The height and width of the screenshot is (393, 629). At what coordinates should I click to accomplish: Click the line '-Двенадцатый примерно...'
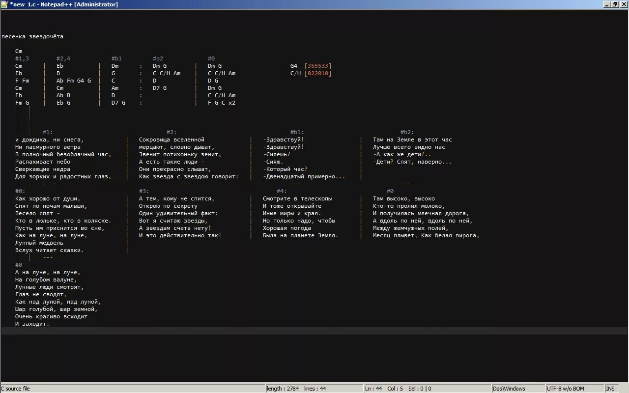tap(304, 176)
